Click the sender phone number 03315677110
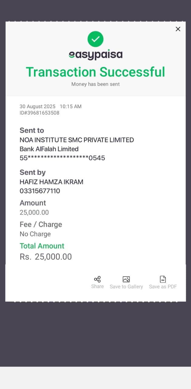This screenshot has height=389, width=191. pyautogui.click(x=40, y=191)
